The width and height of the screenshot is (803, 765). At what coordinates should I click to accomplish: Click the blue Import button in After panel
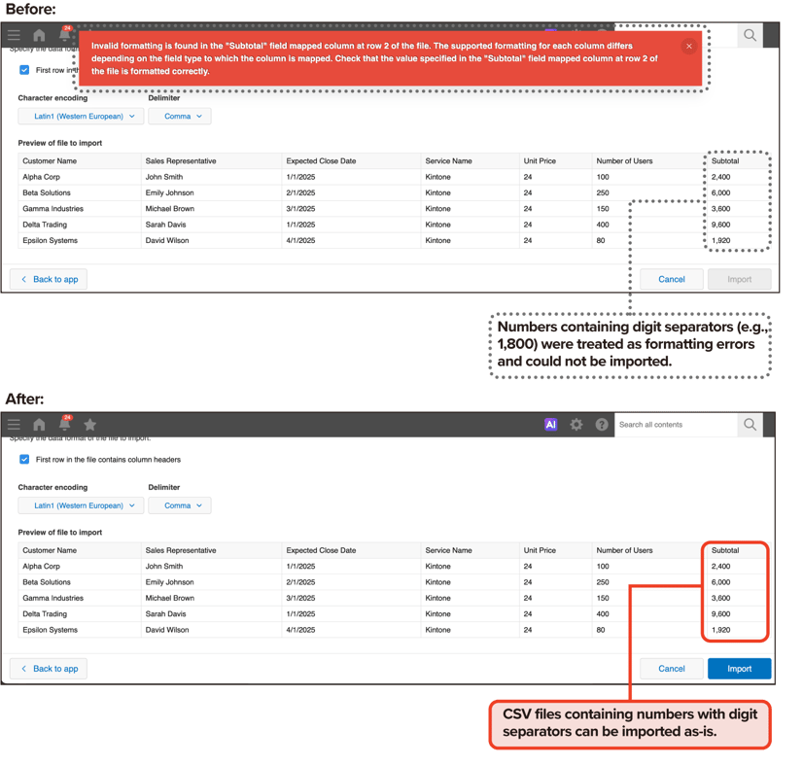[x=739, y=669]
